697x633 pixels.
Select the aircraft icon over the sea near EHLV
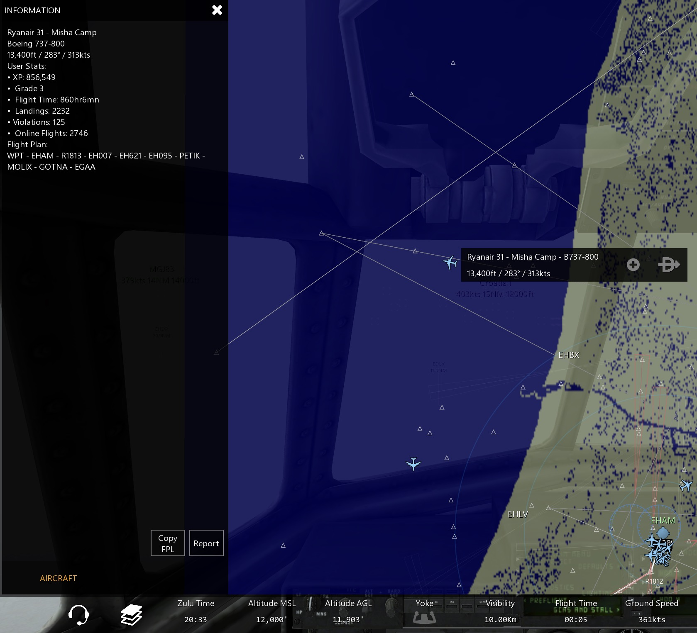click(x=413, y=464)
